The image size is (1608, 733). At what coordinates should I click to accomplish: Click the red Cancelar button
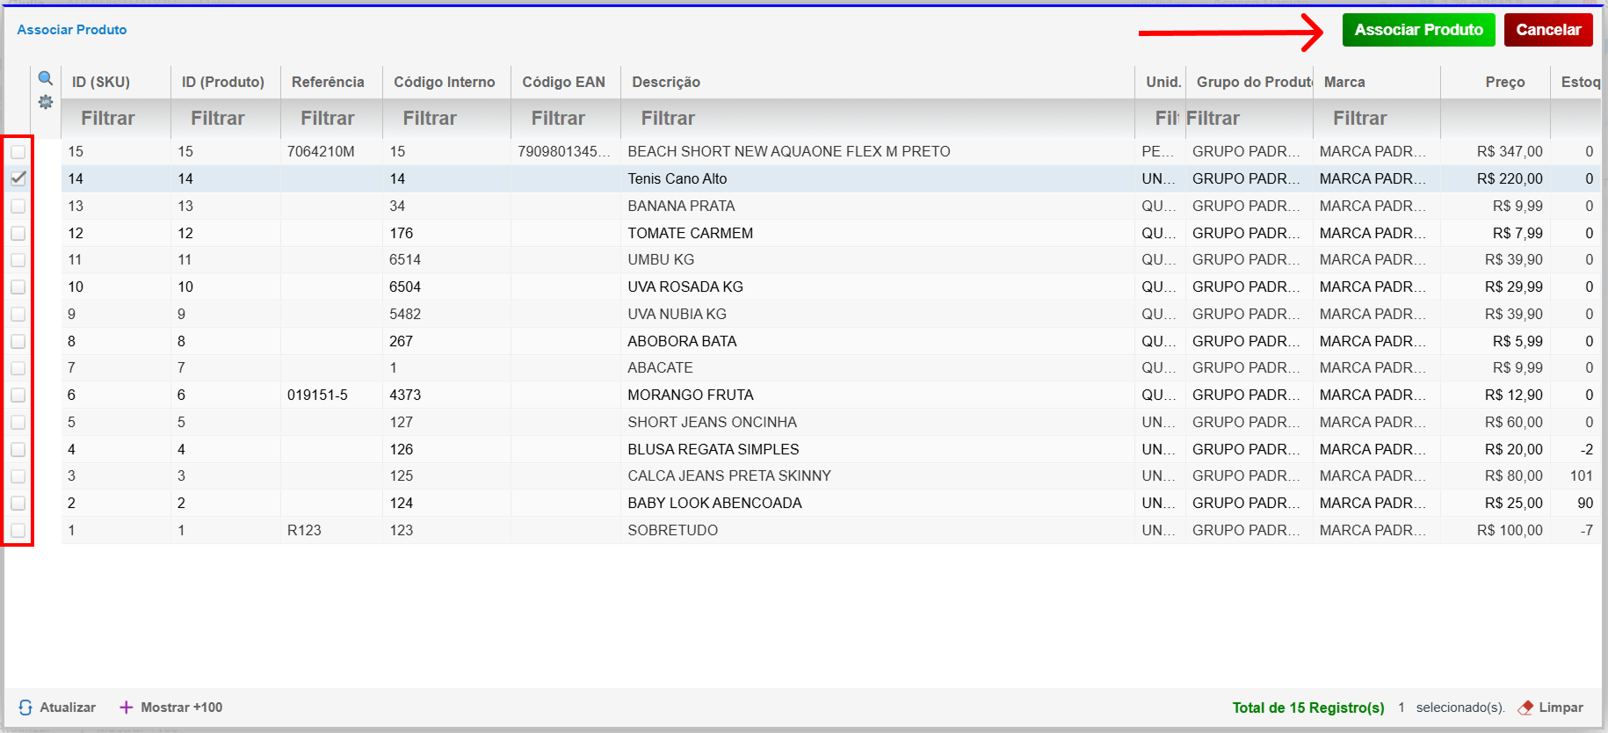1547,30
